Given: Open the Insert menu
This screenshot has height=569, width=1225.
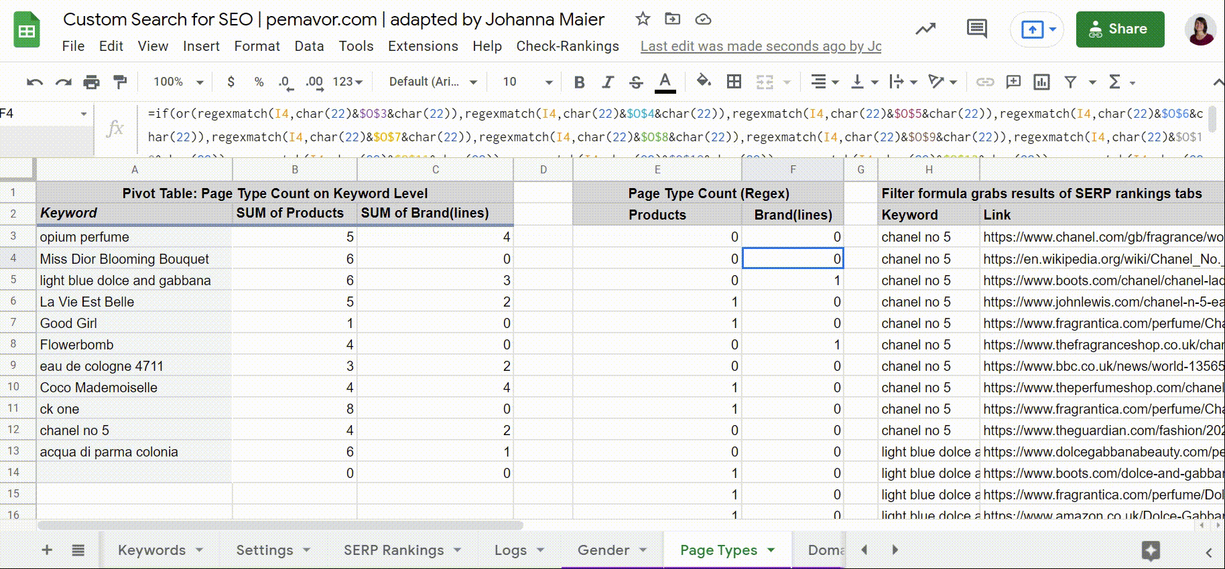Looking at the screenshot, I should point(201,46).
